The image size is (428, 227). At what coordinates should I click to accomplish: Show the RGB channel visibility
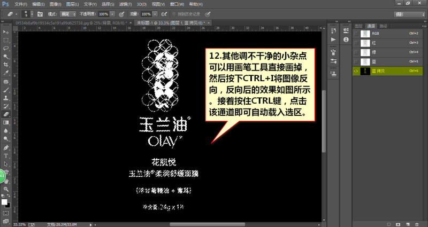356,34
